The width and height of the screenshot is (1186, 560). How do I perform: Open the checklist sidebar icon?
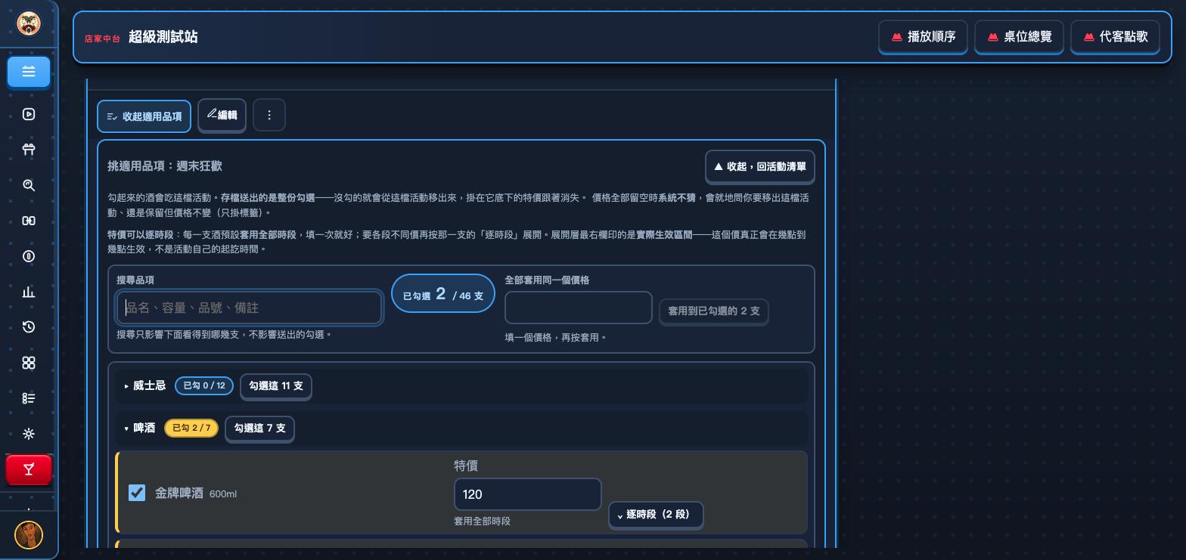(x=29, y=398)
